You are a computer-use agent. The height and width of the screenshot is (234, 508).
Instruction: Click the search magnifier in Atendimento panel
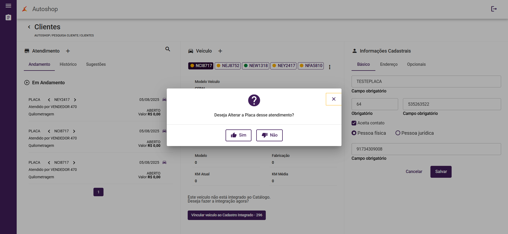click(x=168, y=49)
